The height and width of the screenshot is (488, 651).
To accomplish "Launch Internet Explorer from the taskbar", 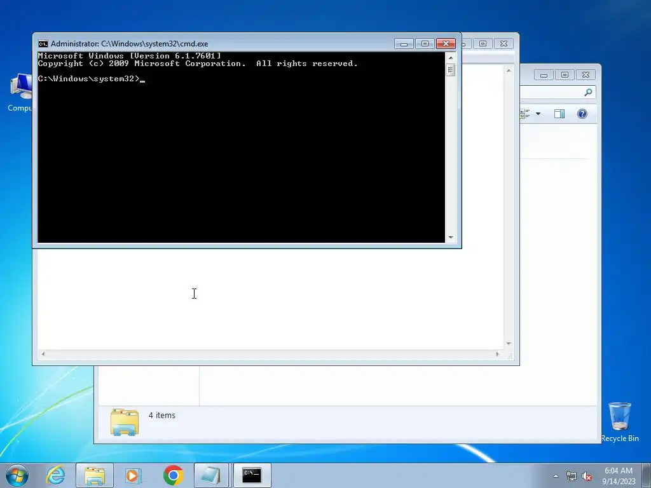I will pyautogui.click(x=56, y=475).
